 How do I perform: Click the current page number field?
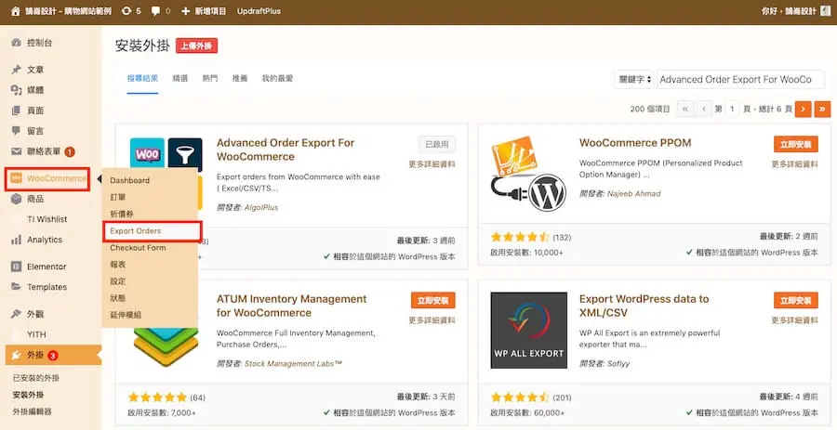coord(732,109)
